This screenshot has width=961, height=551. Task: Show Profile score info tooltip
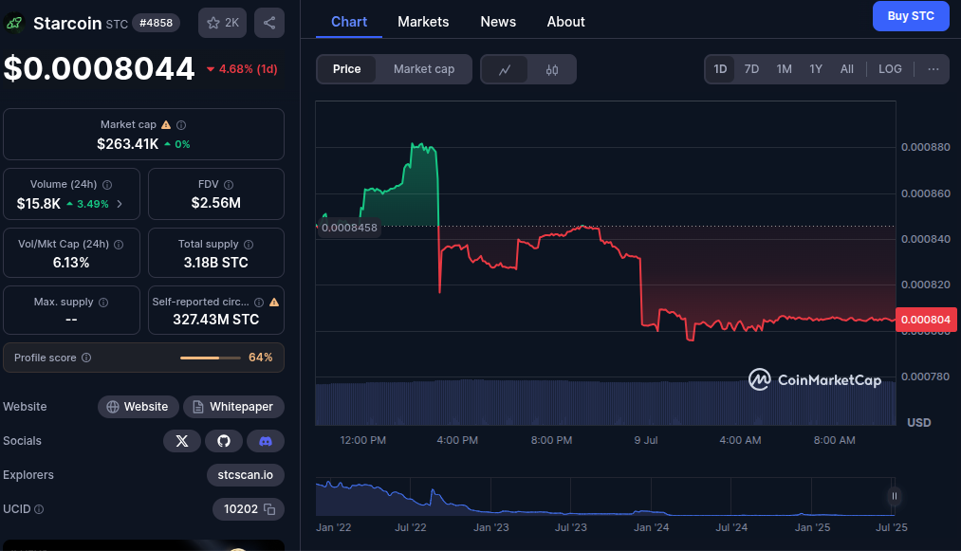(x=86, y=358)
